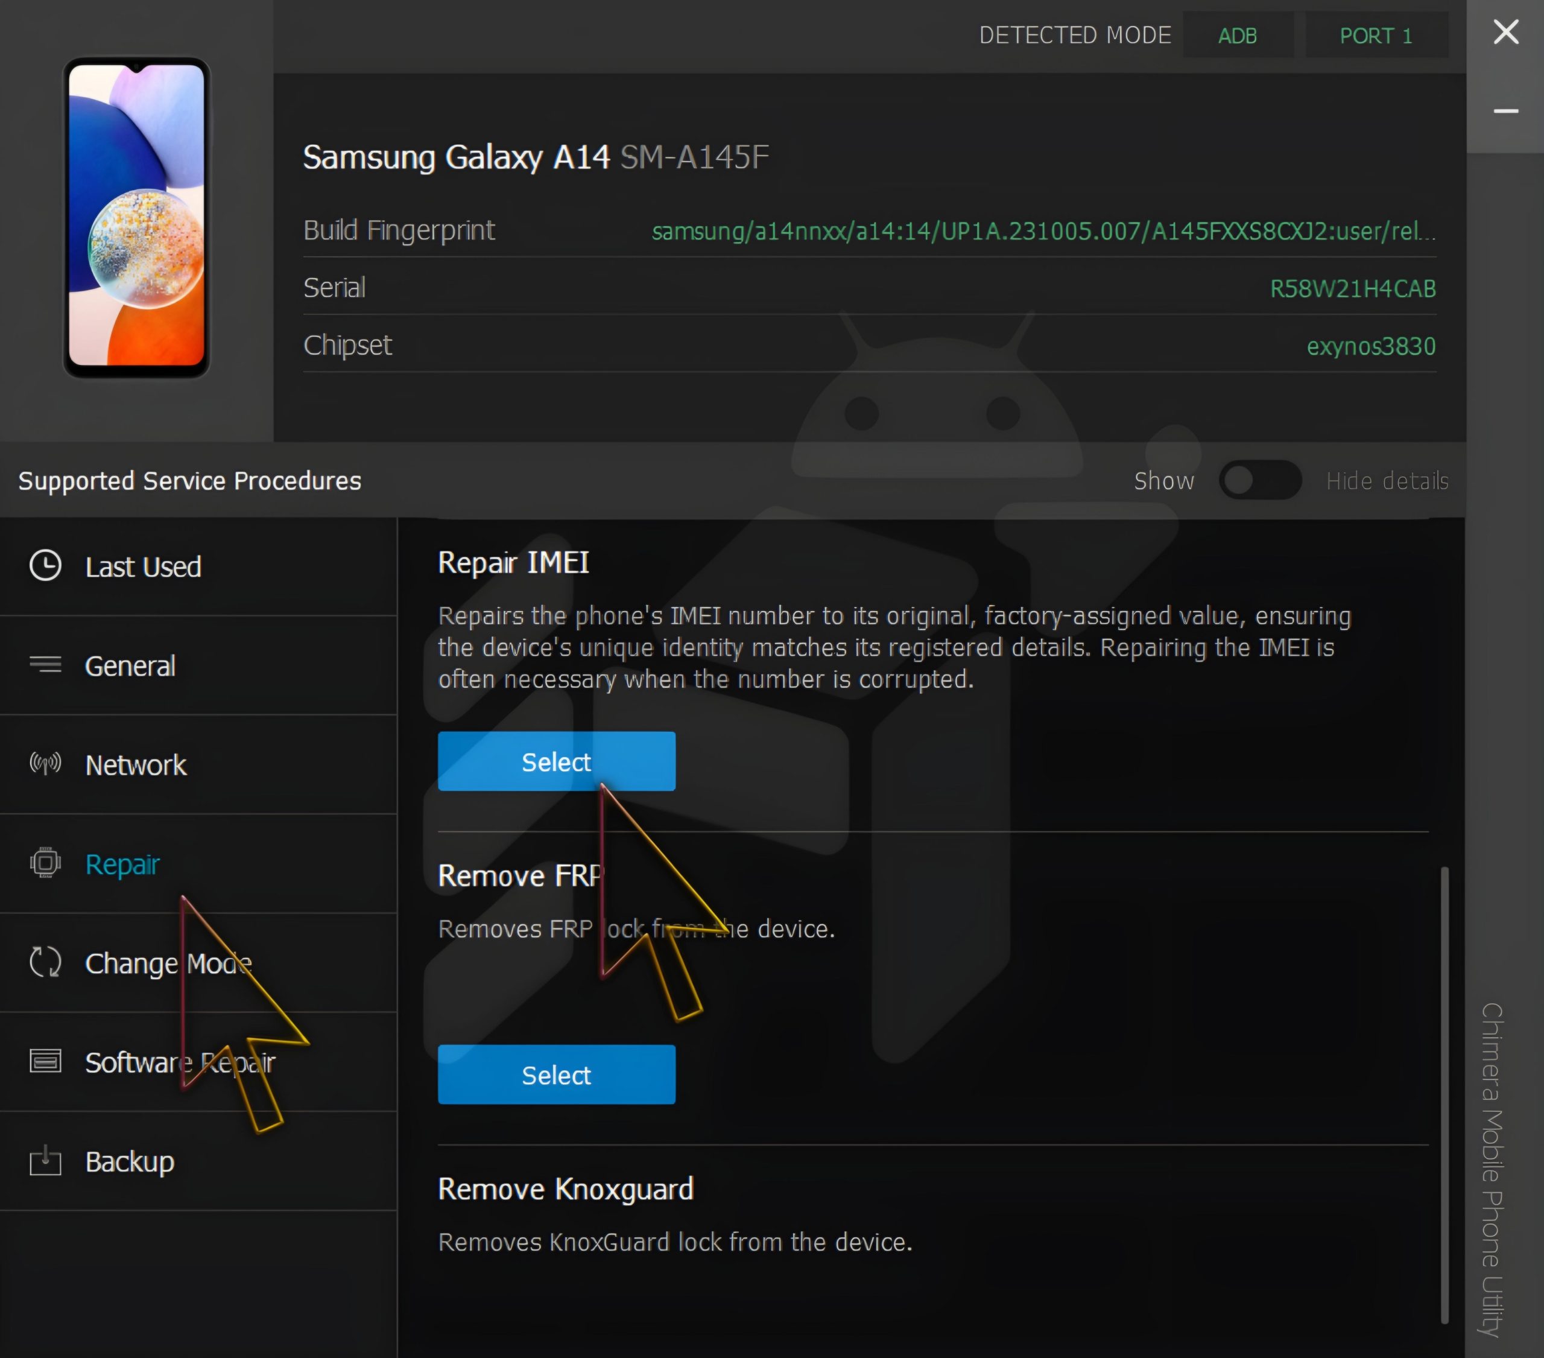
Task: Click the ADB detected mode badge
Action: coord(1238,36)
